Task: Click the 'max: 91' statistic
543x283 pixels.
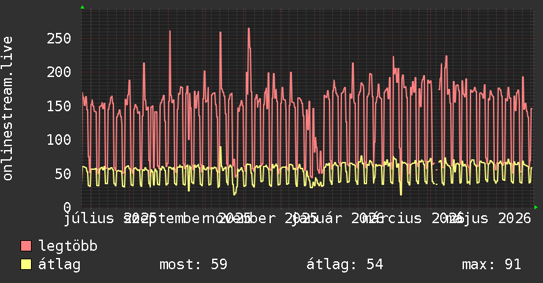Action: pyautogui.click(x=492, y=265)
